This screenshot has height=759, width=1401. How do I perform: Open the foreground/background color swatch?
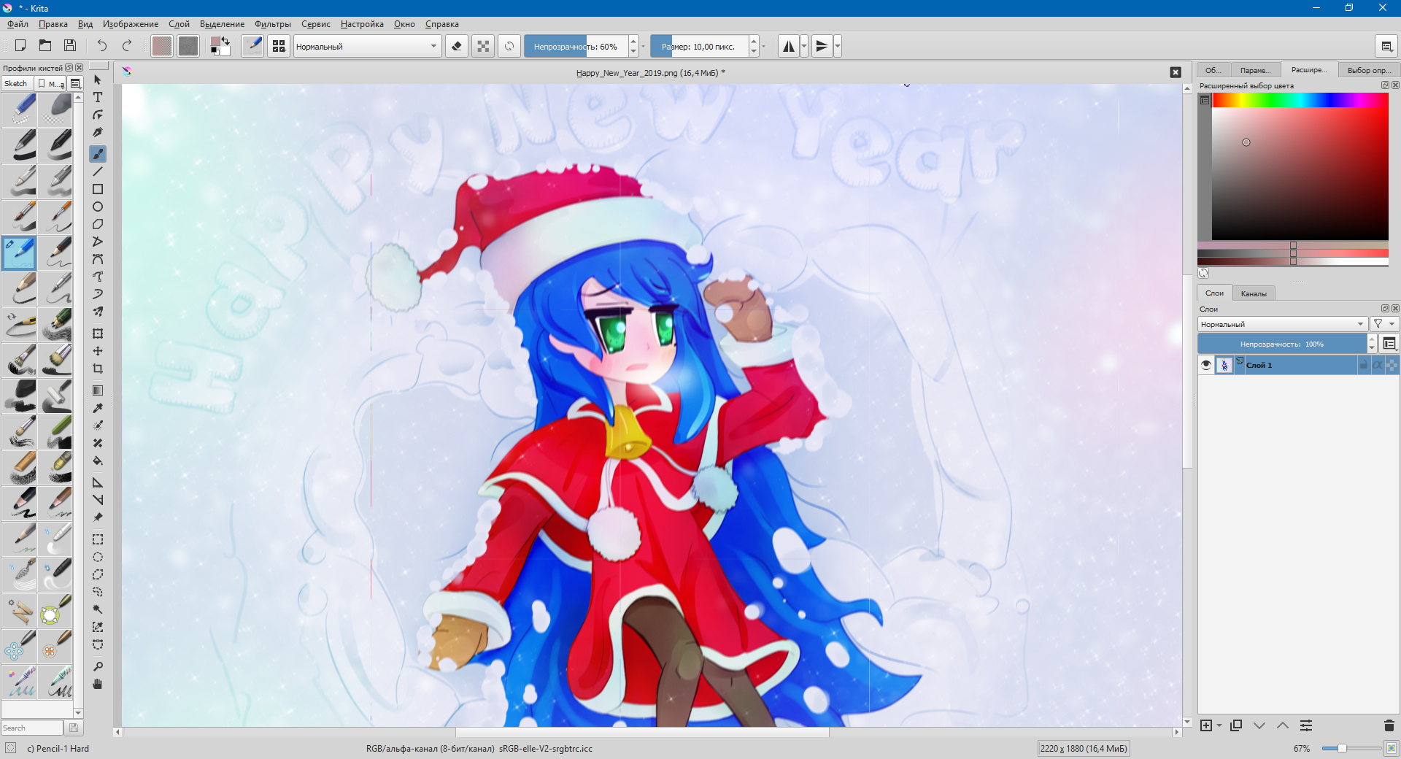click(220, 46)
